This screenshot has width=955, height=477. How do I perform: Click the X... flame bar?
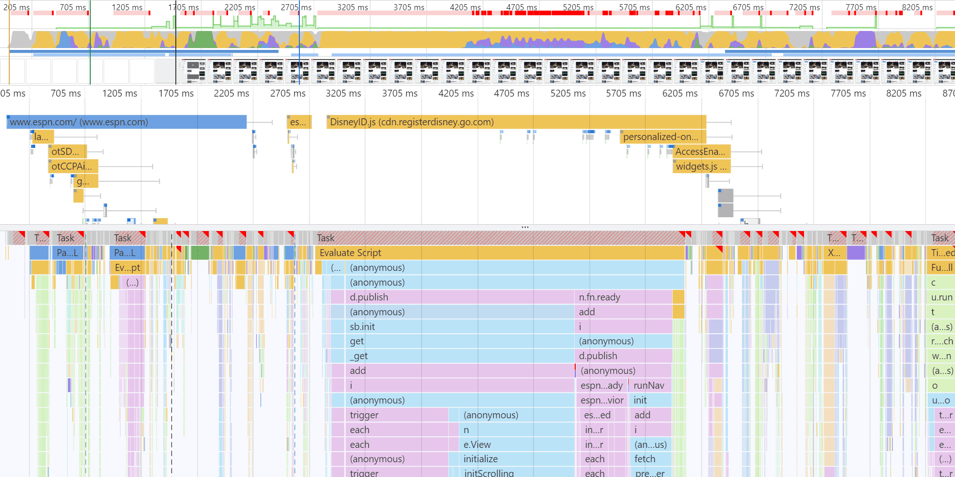(835, 253)
